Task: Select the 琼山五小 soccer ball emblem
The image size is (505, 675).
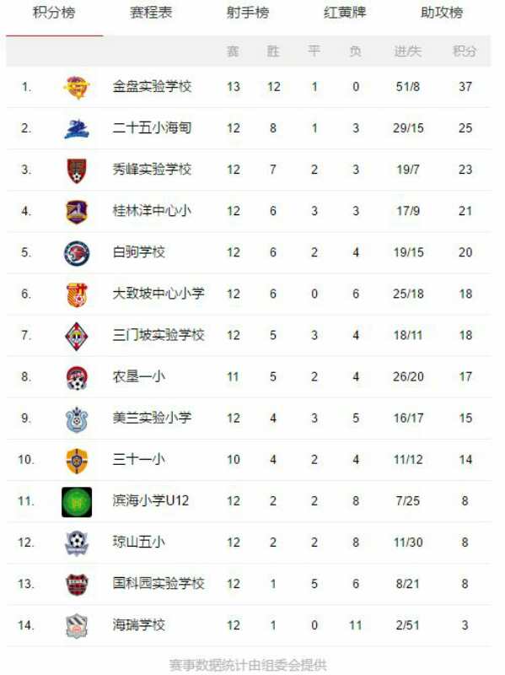Action: [x=77, y=543]
